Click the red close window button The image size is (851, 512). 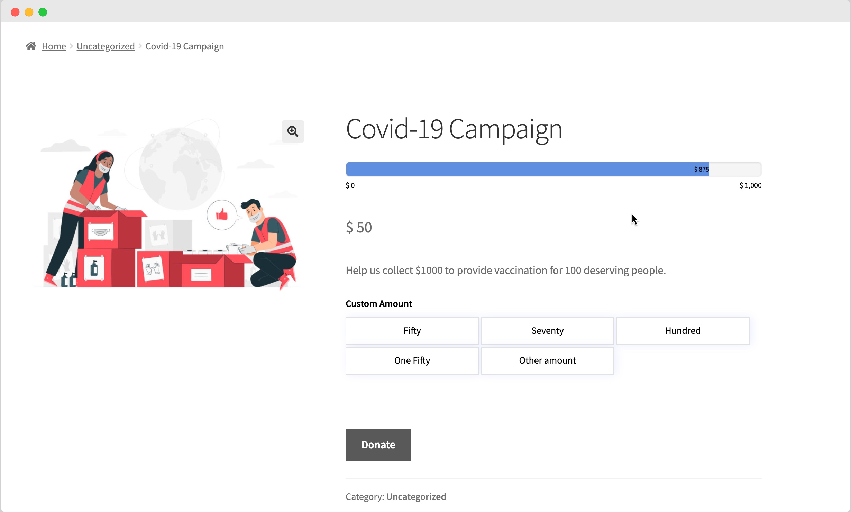point(15,12)
